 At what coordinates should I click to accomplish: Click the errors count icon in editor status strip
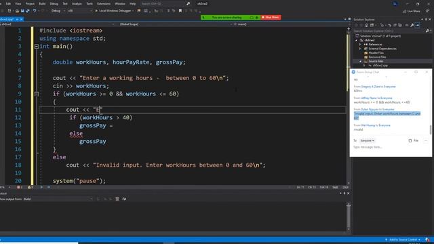click(x=20, y=188)
